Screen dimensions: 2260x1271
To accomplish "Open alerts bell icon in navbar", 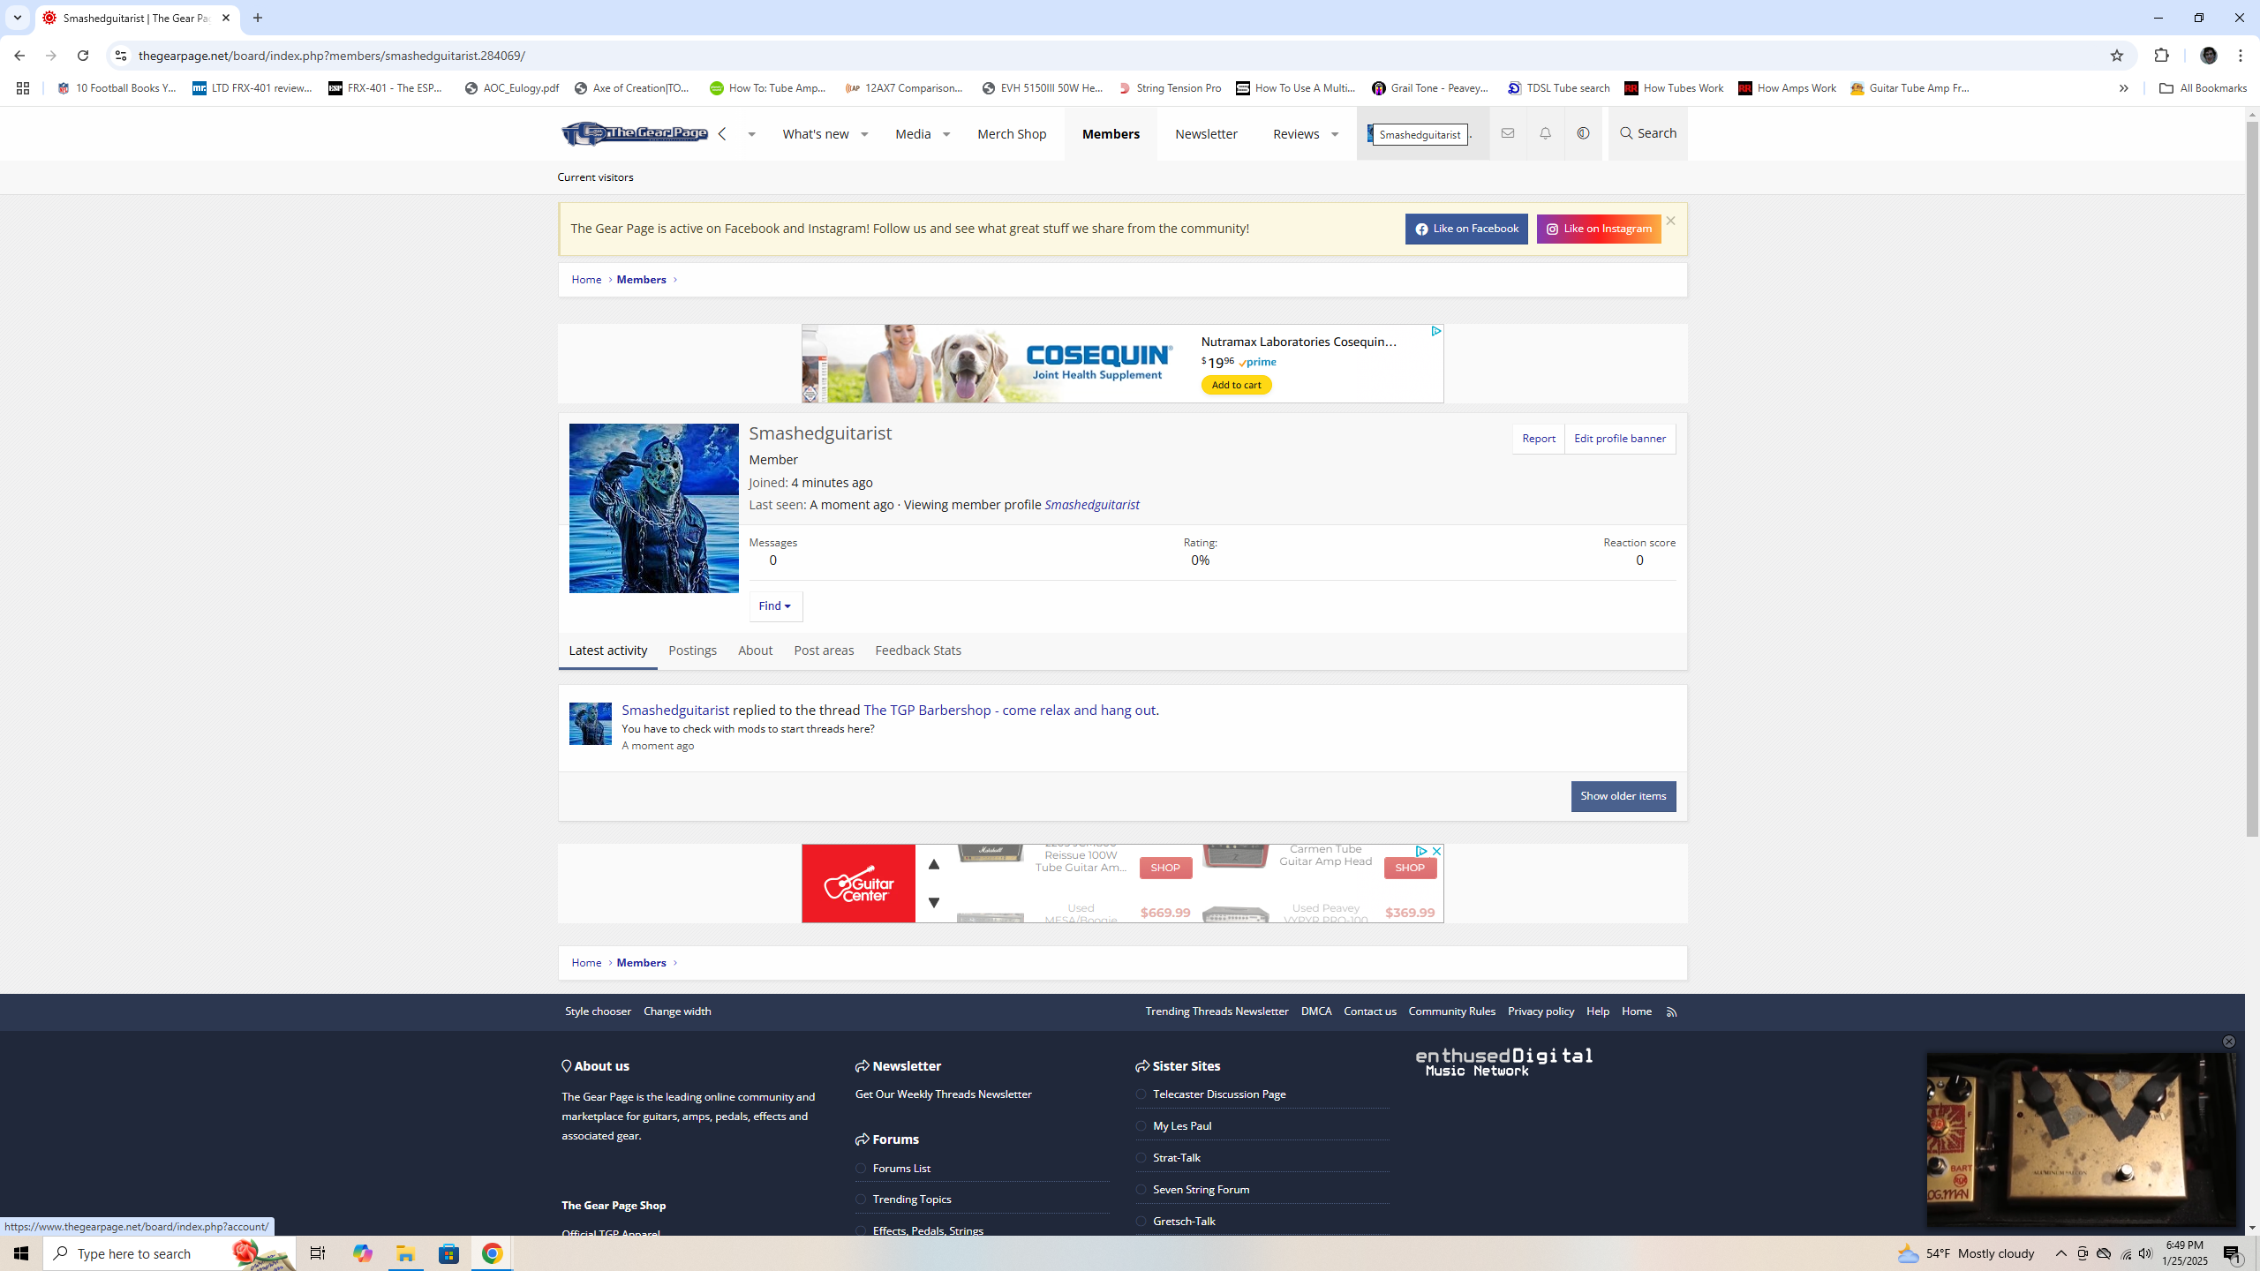I will (1545, 133).
